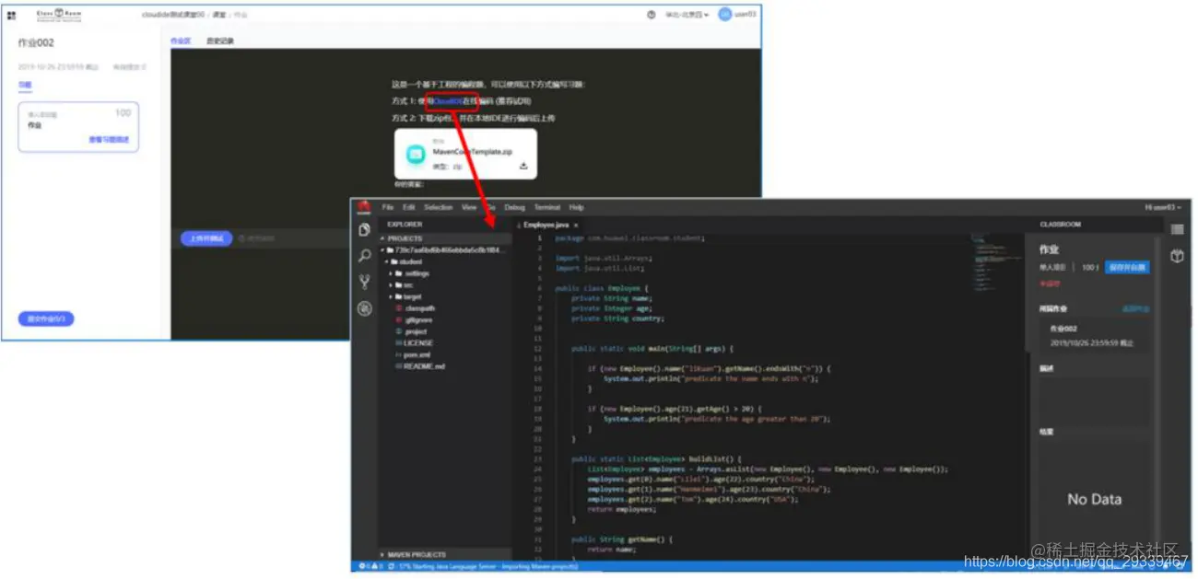1198x579 pixels.
Task: Open the help icon in ClassRoom header
Action: [652, 15]
